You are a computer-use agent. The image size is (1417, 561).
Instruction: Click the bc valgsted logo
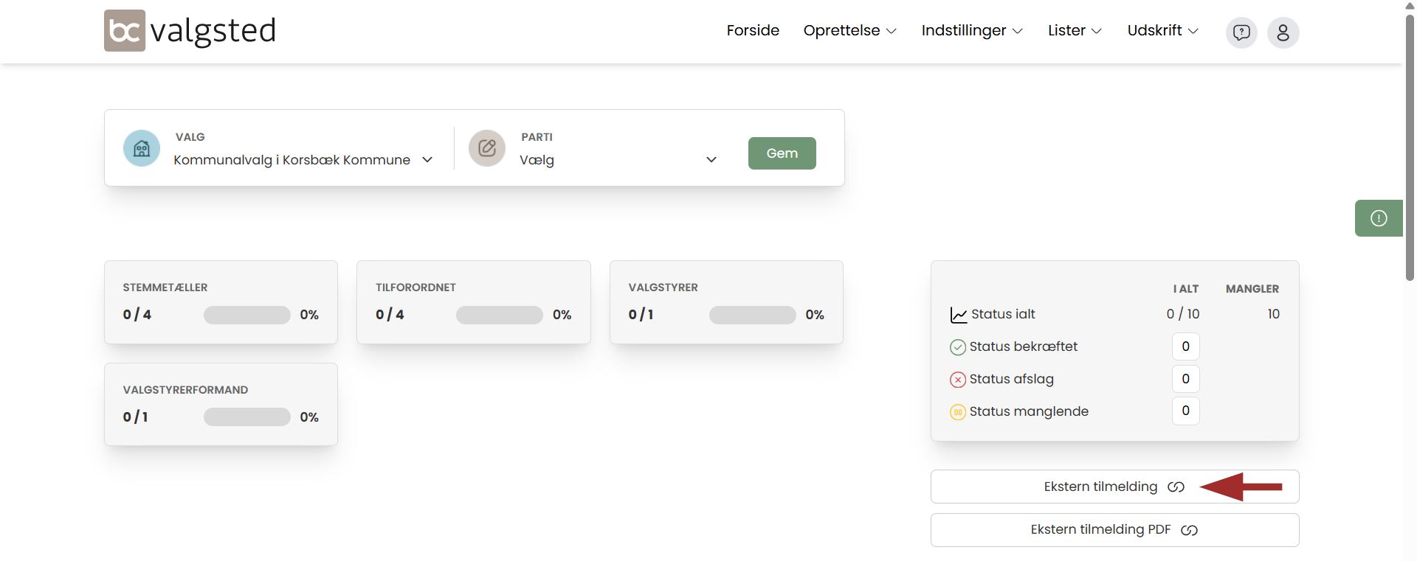(x=190, y=31)
